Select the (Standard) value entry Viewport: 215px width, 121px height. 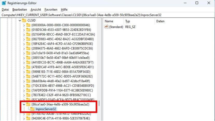(116, 27)
